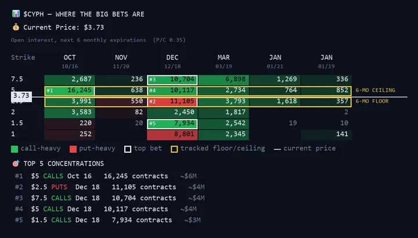Select Top 5 entry $5 CALLS Oct 16

(106, 176)
